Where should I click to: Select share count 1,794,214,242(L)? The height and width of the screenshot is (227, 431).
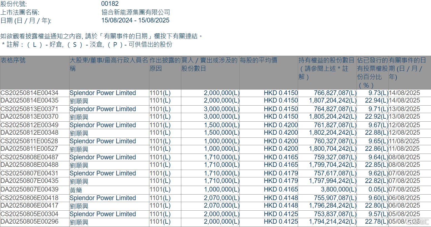(x=333, y=221)
